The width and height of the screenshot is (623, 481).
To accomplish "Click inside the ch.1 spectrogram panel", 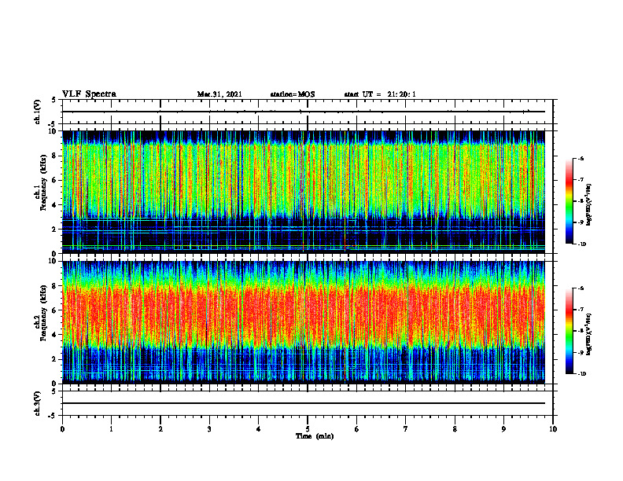I will [304, 192].
